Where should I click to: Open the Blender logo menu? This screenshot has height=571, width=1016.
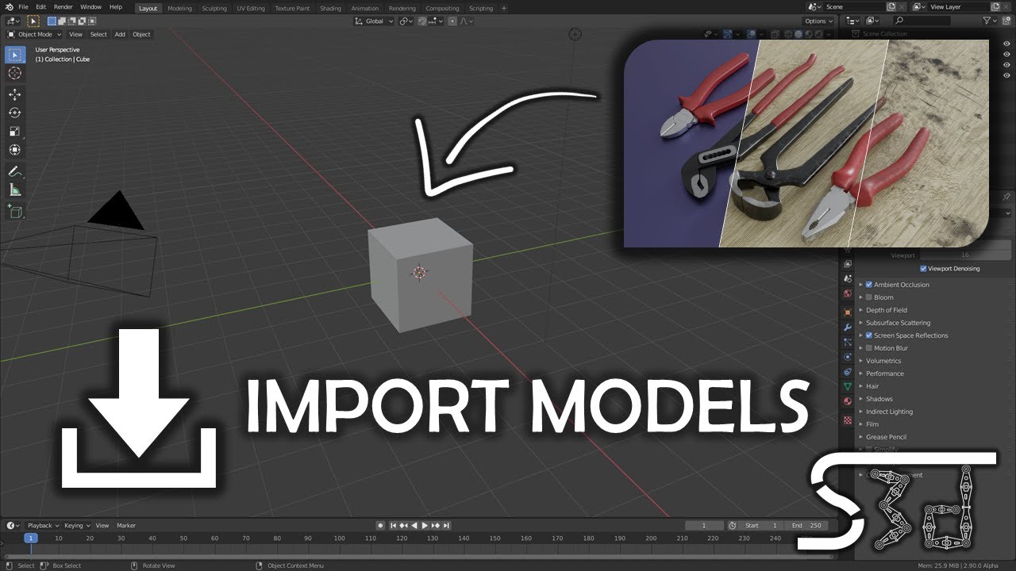(8, 7)
